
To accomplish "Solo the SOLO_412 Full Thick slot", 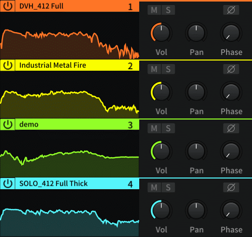I will 168,187.
